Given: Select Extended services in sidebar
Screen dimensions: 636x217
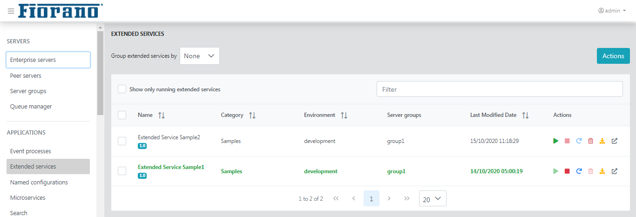Looking at the screenshot, I should 48,167.
